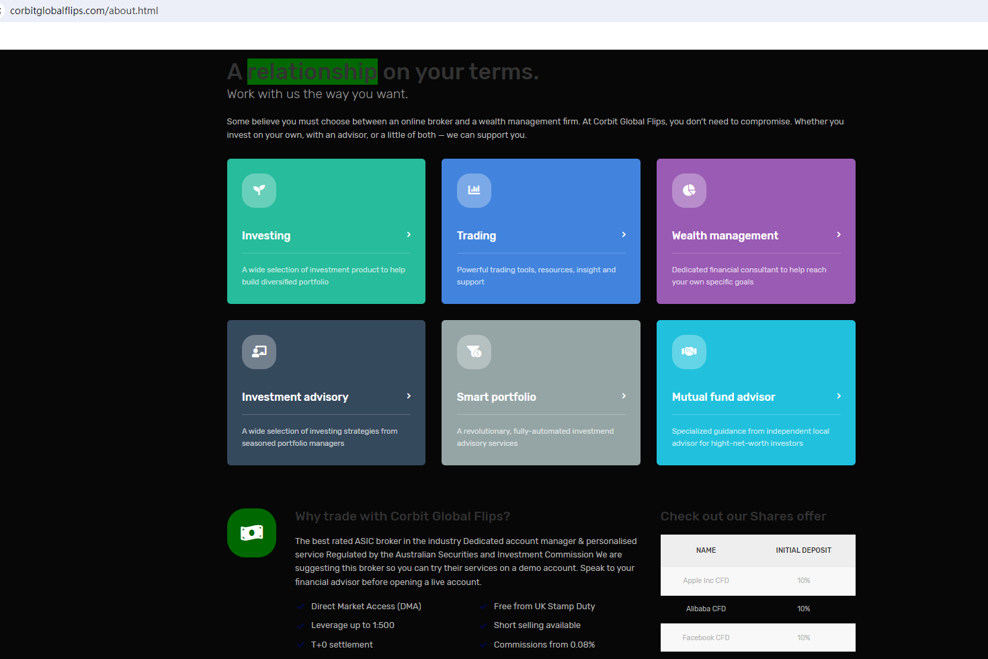Click 'Leverage up to 1:500' list item
The image size is (988, 659).
pyautogui.click(x=353, y=625)
